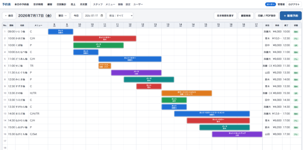Open the スタッフ menu item
Image resolution: width=303 pixels, height=150 pixels.
pos(98,4)
